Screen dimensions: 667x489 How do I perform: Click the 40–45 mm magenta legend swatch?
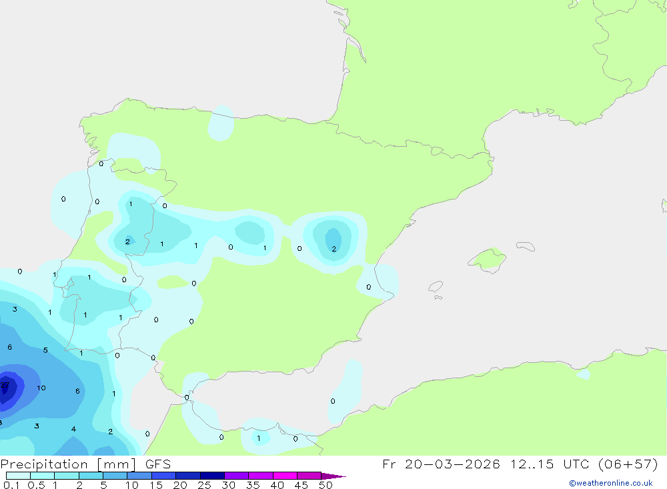(x=285, y=476)
